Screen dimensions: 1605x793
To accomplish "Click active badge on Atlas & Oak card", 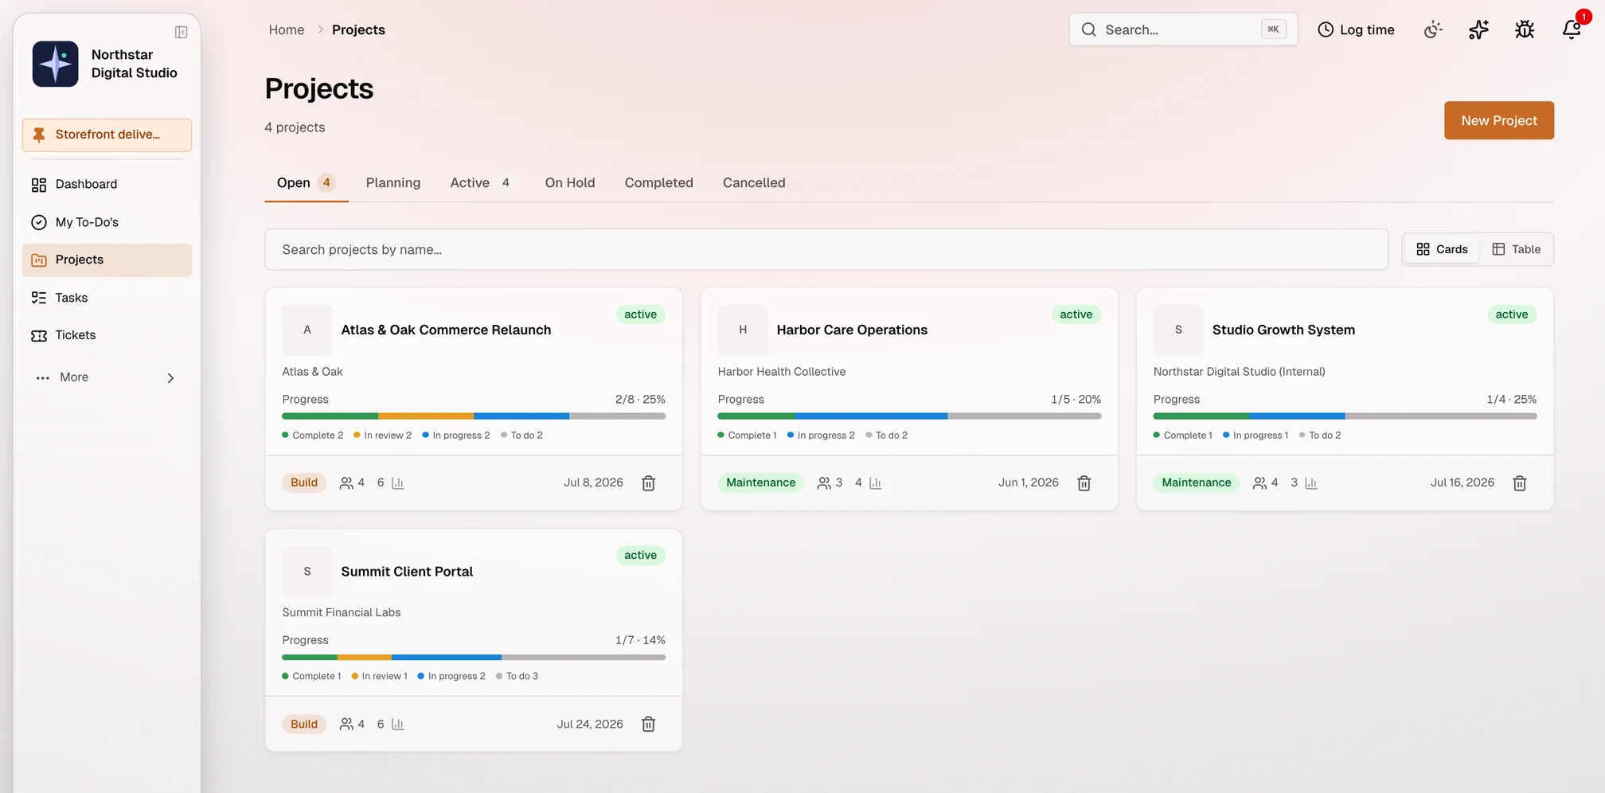I will coord(640,314).
